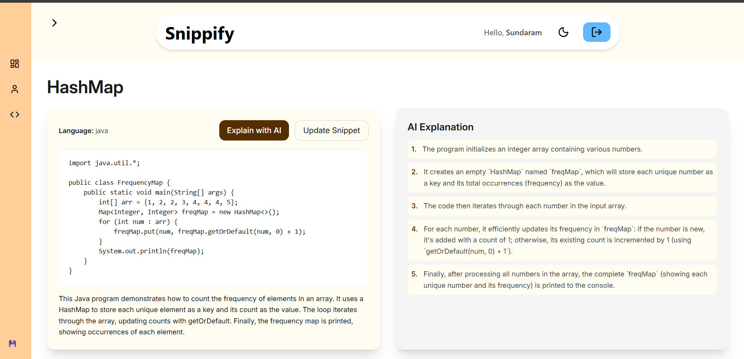Click the Explain with AI button

[x=254, y=130]
